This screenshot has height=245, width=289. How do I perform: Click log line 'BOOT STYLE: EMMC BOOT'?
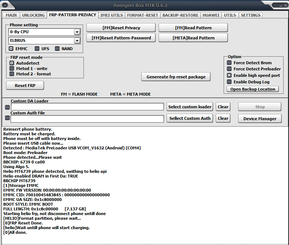pos(28,204)
